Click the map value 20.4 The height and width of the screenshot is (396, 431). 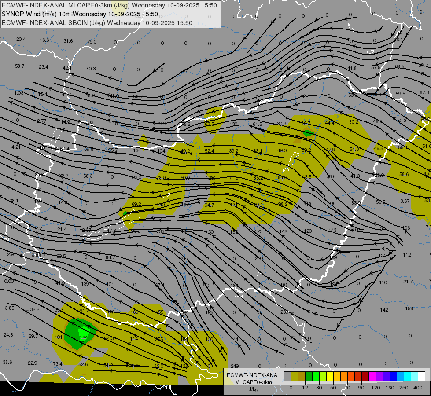(x=21, y=39)
